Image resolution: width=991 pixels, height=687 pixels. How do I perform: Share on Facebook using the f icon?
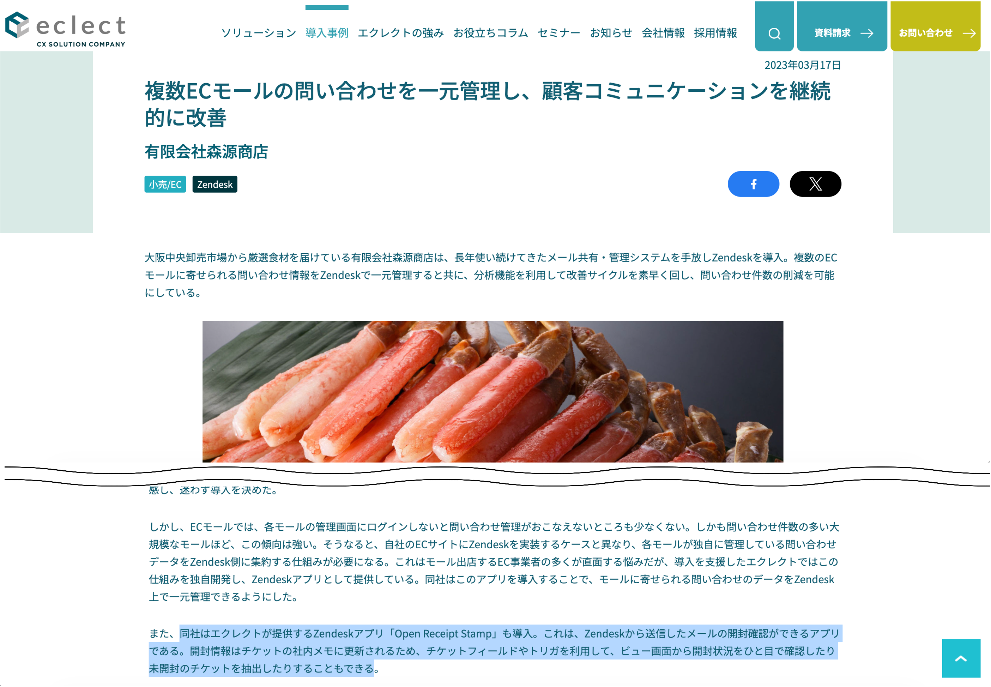click(754, 184)
